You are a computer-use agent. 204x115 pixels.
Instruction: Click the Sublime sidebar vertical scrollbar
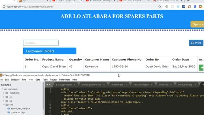pyautogui.click(x=43, y=96)
